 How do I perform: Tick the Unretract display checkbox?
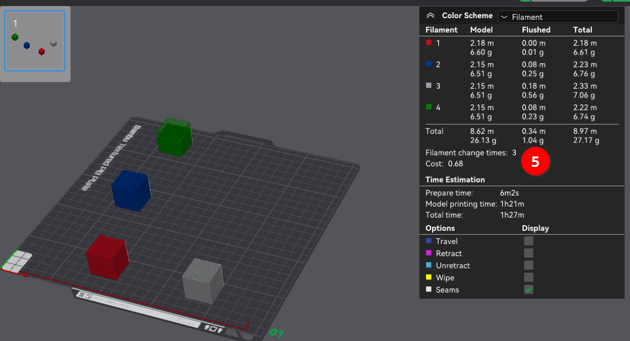tap(529, 265)
